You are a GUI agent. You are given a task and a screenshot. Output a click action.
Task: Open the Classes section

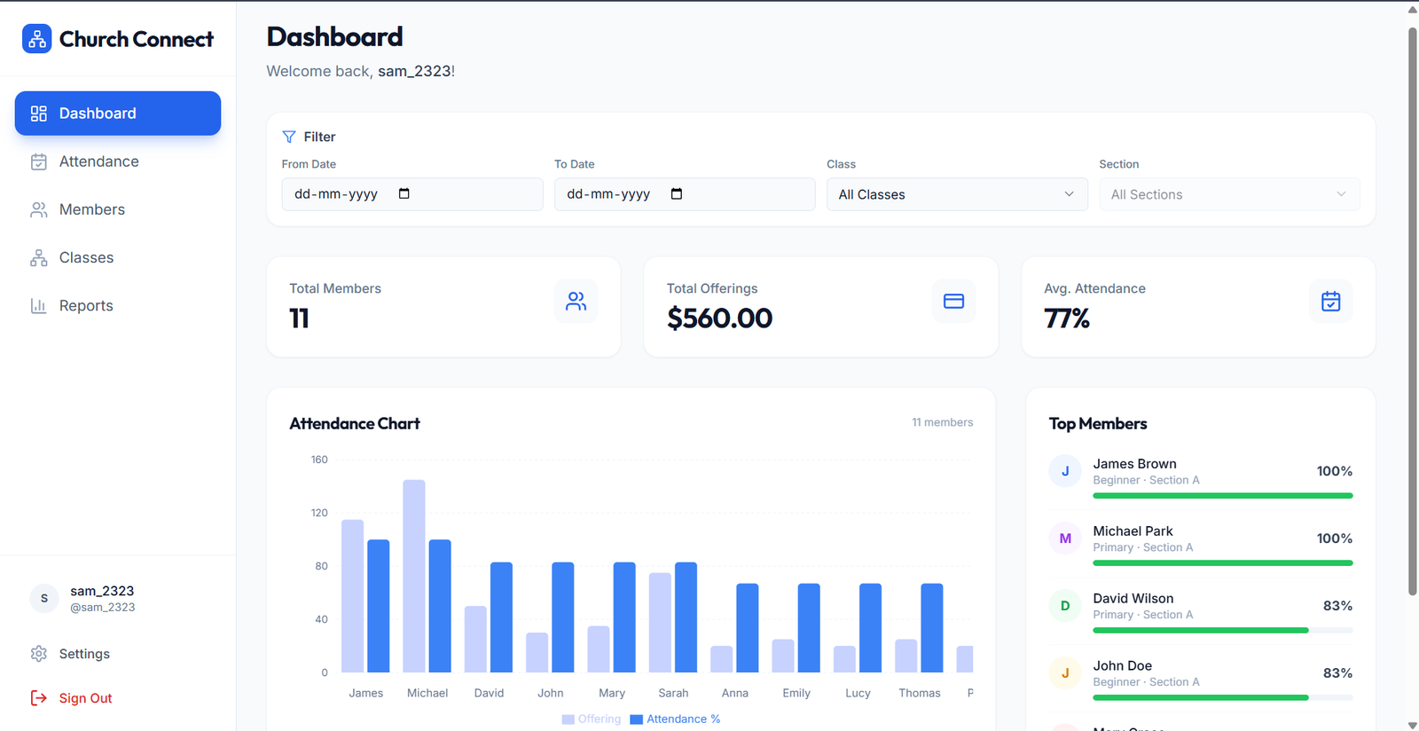(118, 257)
